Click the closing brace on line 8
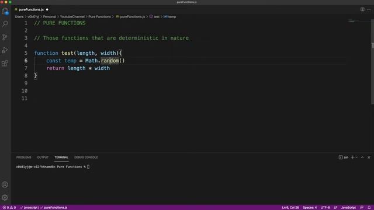Image resolution: width=374 pixels, height=210 pixels. pyautogui.click(x=36, y=76)
